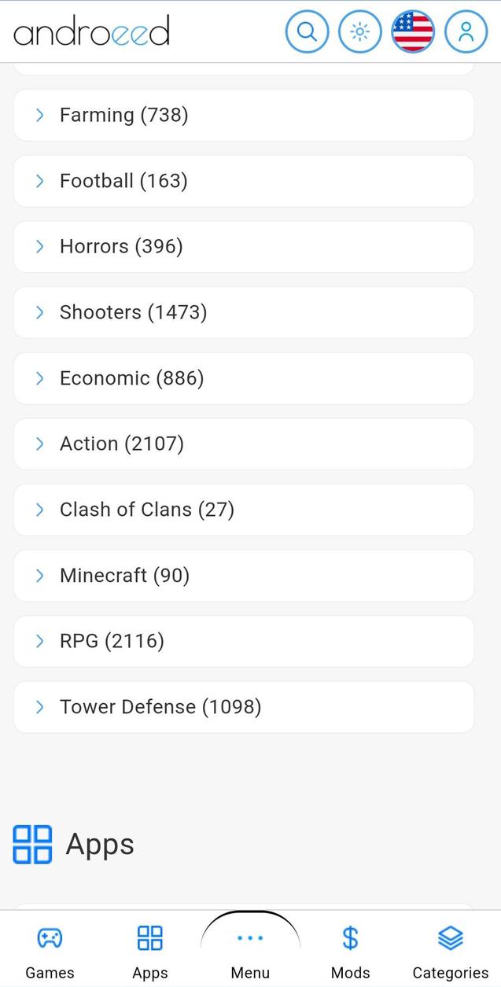Select the Action (2107) category

click(122, 444)
